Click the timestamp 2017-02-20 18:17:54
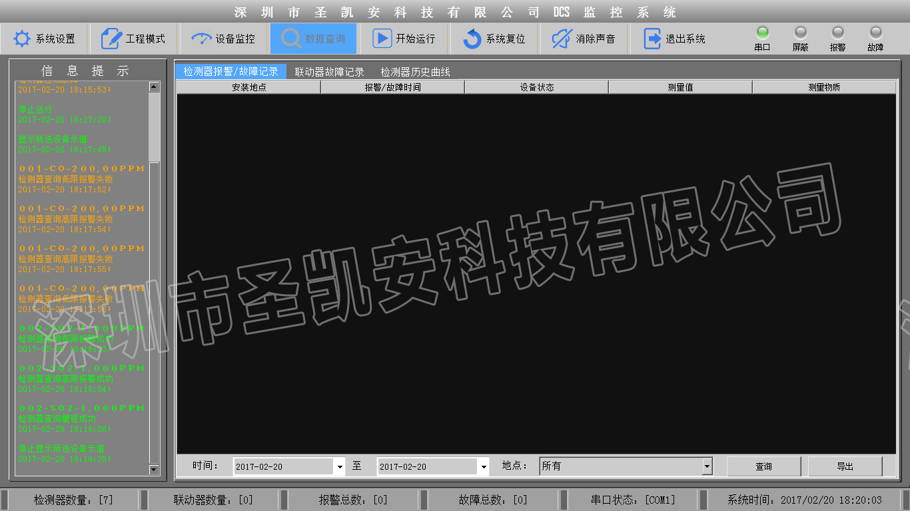The height and width of the screenshot is (511, 910). (x=64, y=230)
